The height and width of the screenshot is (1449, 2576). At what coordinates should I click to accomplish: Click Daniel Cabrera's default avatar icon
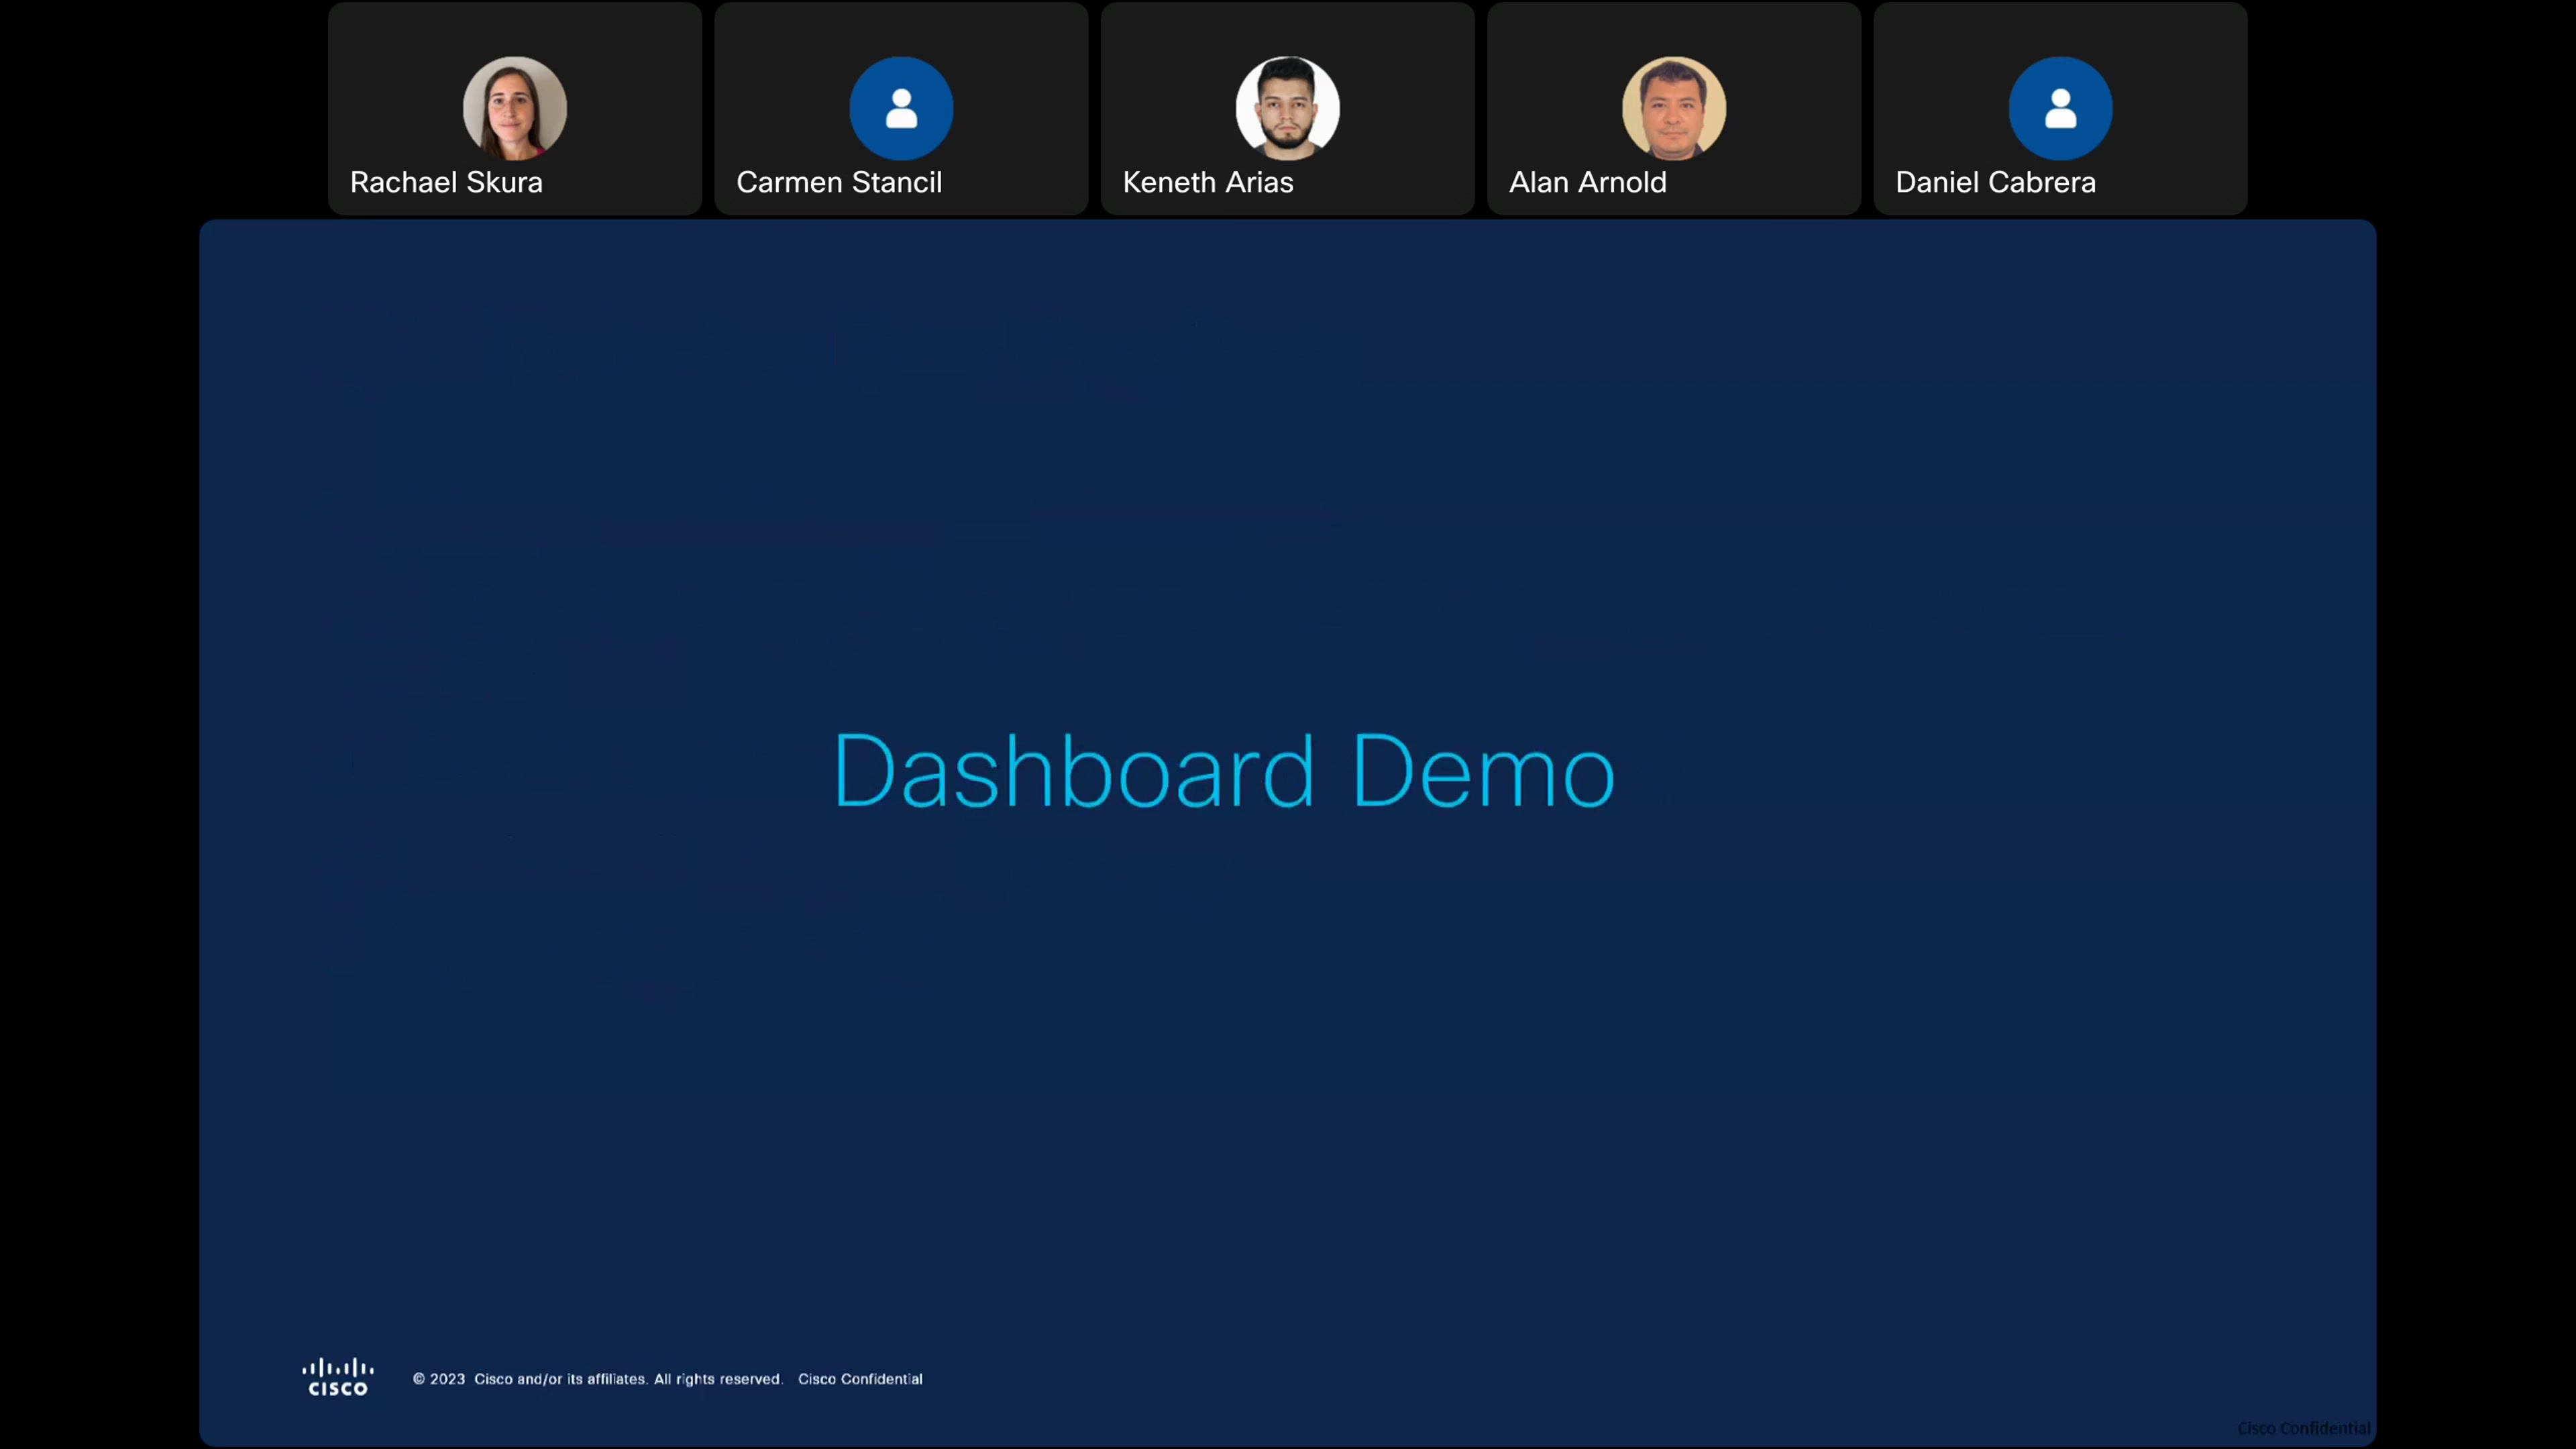coord(2060,108)
